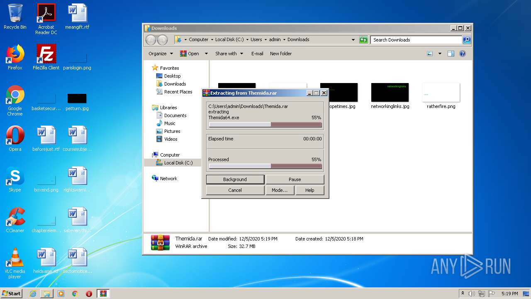Send extraction to Background

click(x=235, y=179)
